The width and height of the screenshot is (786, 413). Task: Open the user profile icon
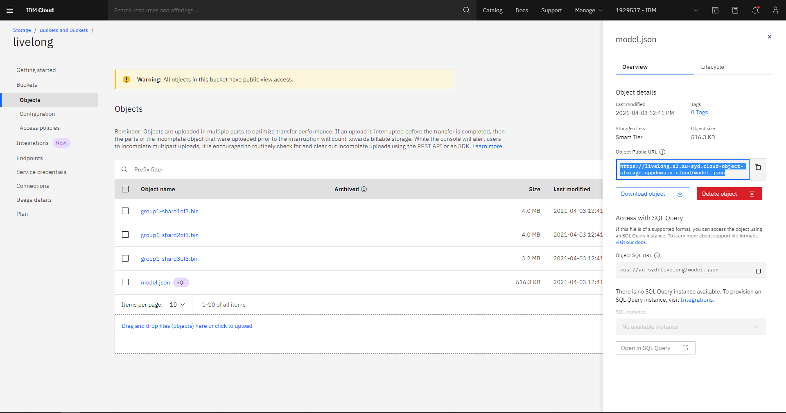point(775,10)
